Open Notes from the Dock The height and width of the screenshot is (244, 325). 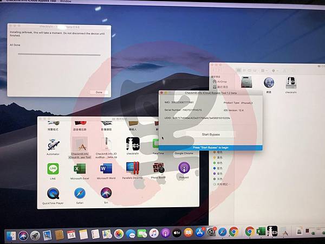pyautogui.click(x=83, y=234)
